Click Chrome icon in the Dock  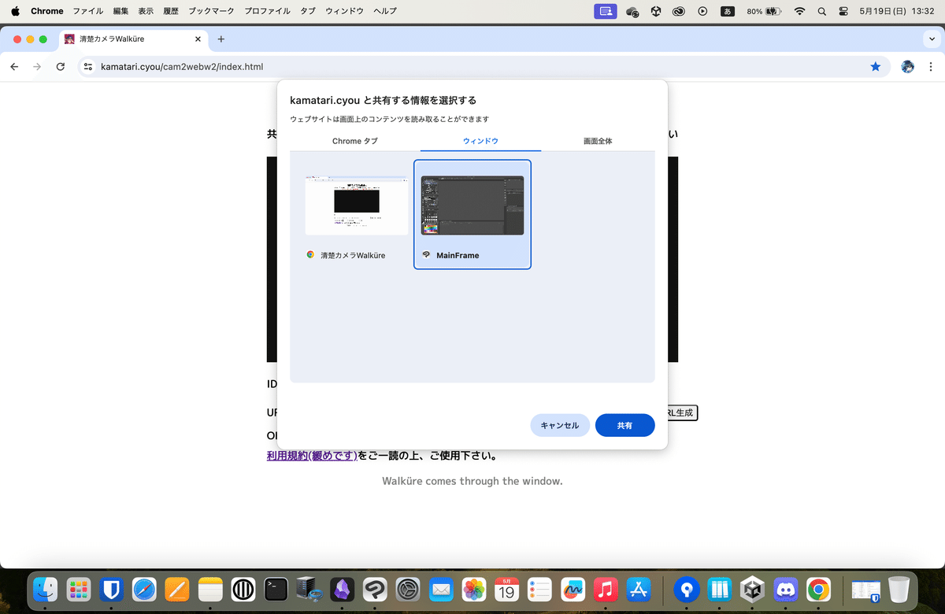pos(819,589)
